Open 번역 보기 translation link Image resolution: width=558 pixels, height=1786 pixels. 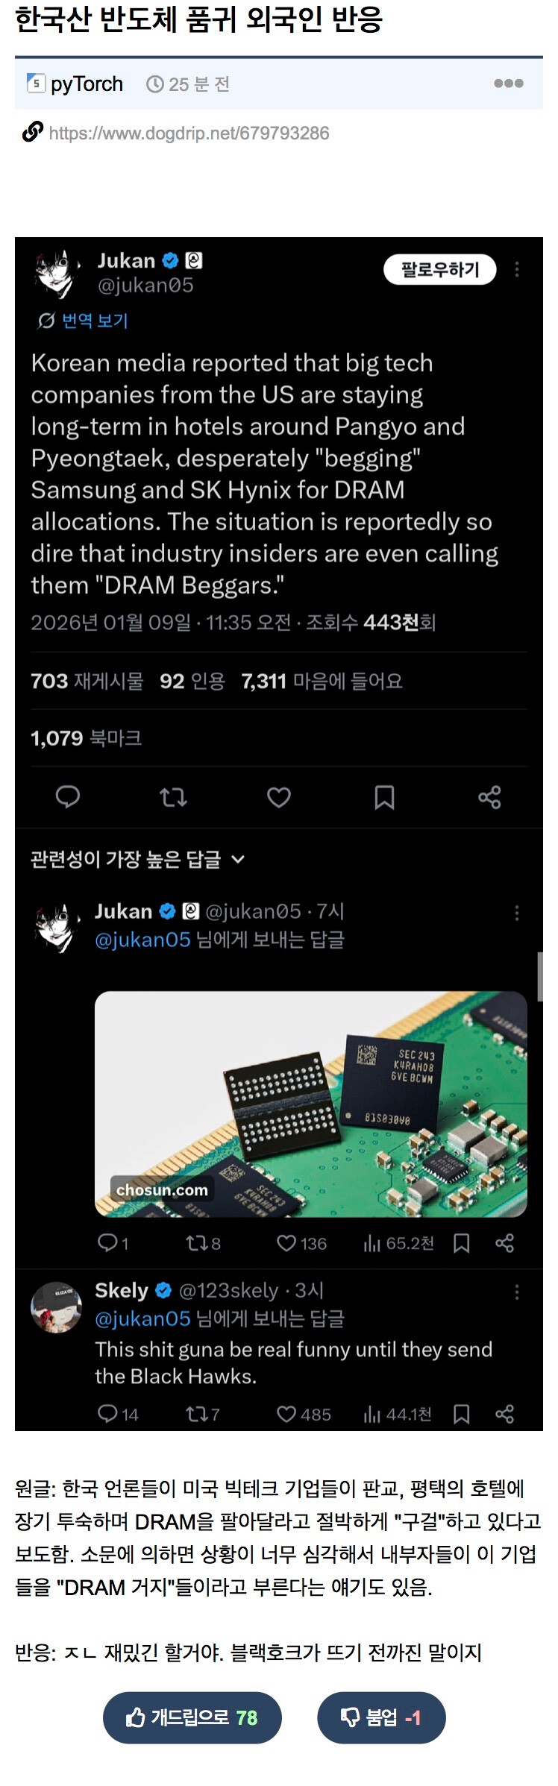84,321
